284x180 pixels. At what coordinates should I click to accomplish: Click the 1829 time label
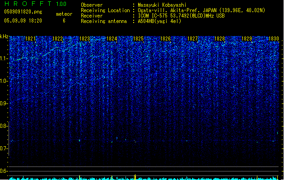pyautogui.click(x=247, y=39)
